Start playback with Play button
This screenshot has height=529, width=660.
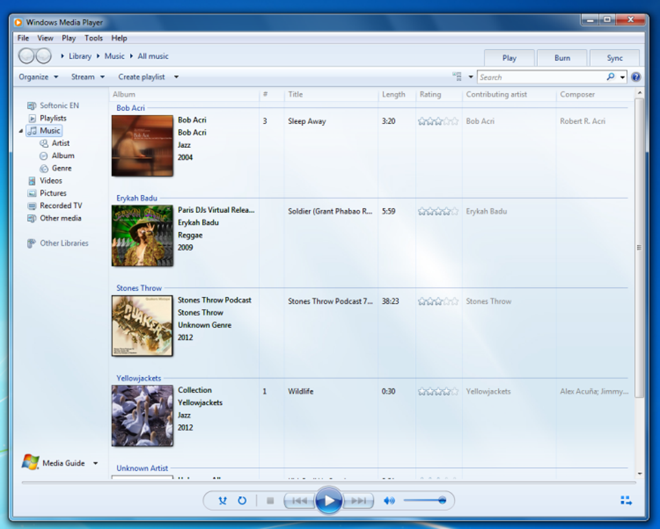pyautogui.click(x=329, y=500)
